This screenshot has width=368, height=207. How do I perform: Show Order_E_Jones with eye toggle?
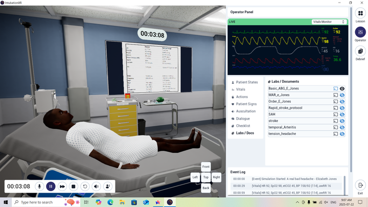point(342,101)
